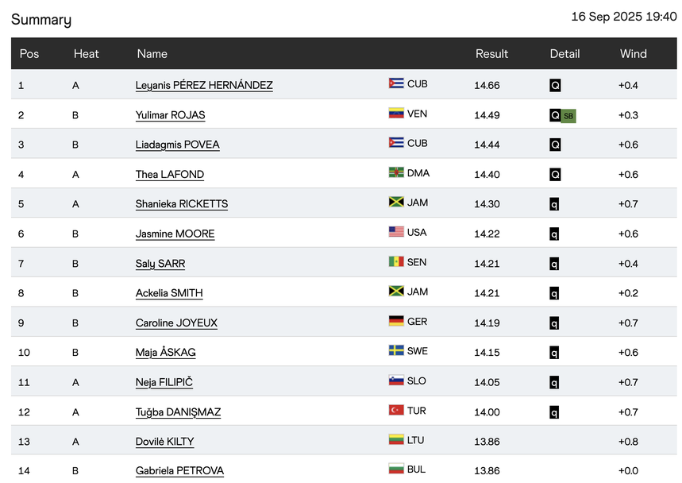Screen dimensions: 682x483
Task: Click the Result column header
Action: (x=491, y=54)
